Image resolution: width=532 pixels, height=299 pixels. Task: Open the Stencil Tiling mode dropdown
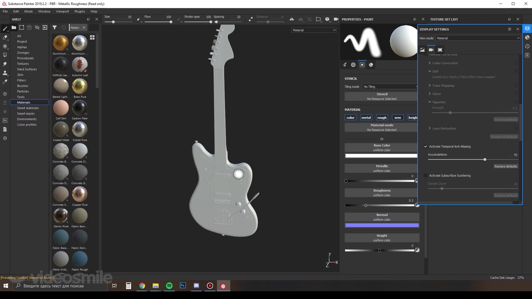coord(390,87)
